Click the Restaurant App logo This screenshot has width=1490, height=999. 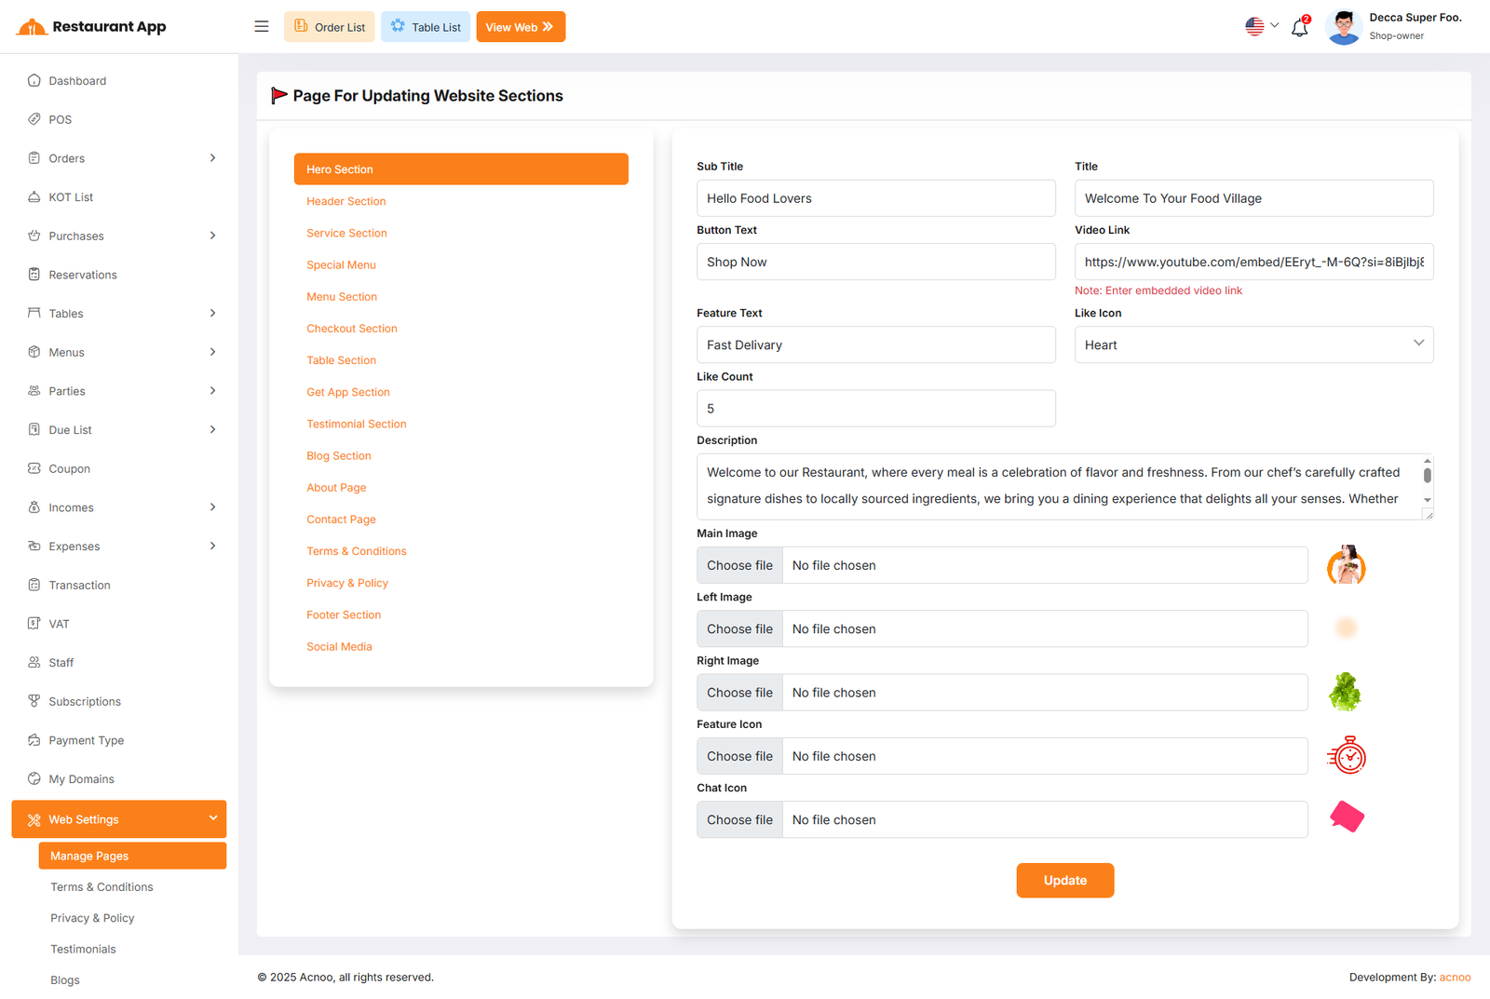click(x=91, y=27)
